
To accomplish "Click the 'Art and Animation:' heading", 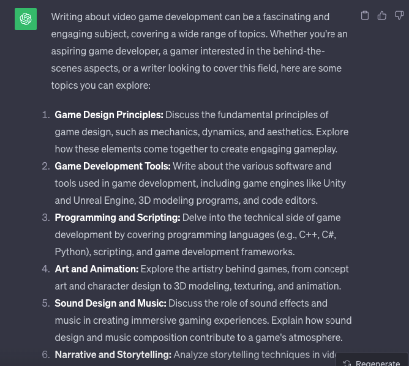I will 97,269.
